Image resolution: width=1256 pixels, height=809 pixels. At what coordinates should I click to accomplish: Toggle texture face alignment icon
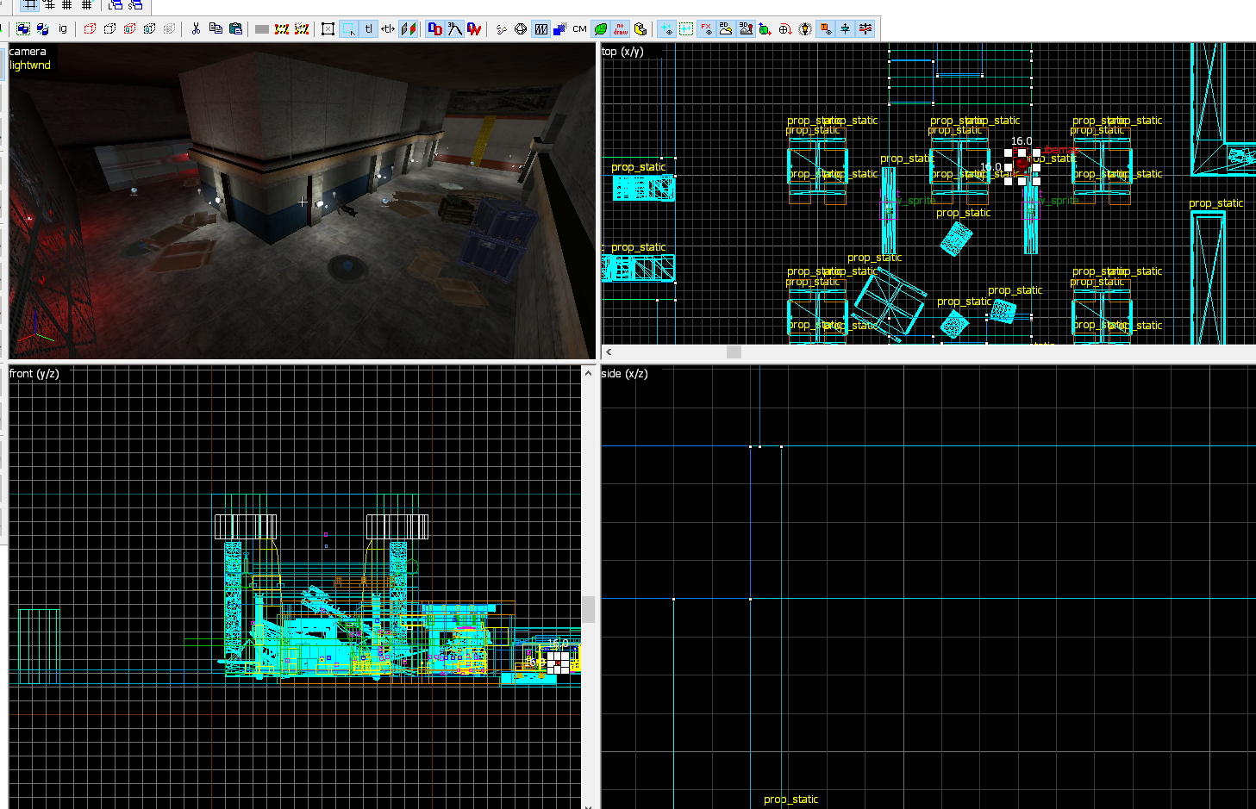[x=408, y=28]
